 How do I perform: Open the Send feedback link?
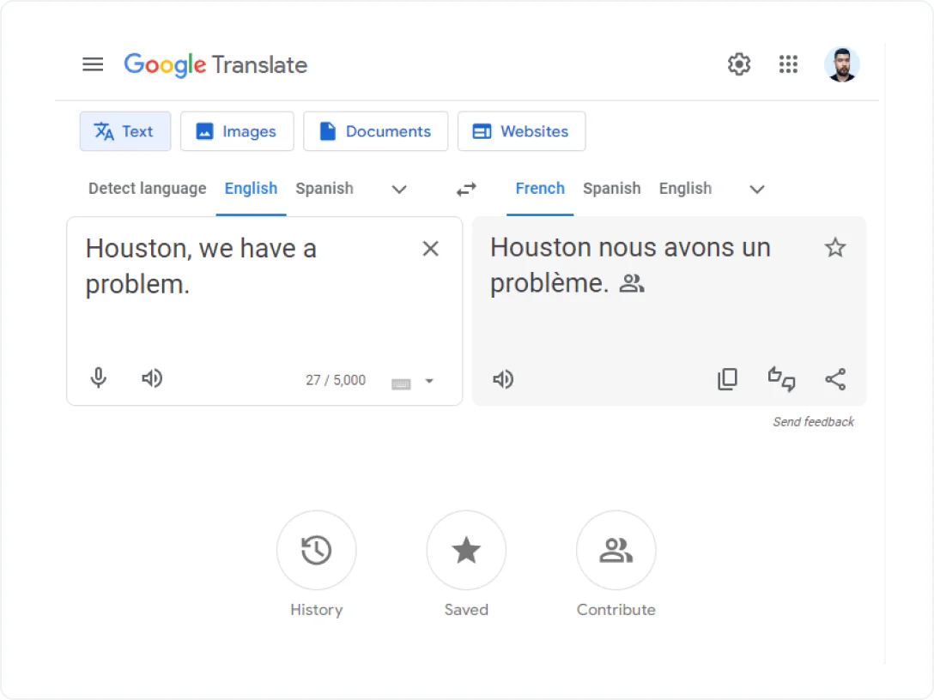(x=813, y=421)
